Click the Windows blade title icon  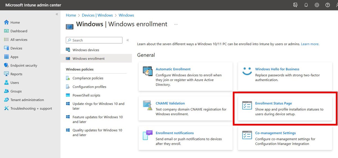tap(70, 26)
